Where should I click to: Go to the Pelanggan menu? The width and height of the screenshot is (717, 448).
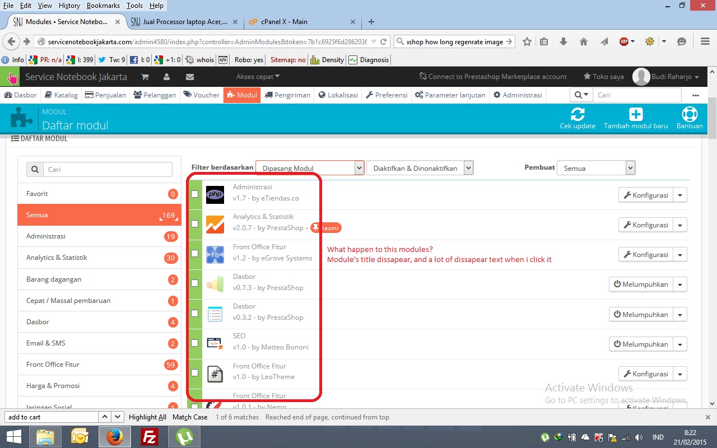(x=155, y=95)
